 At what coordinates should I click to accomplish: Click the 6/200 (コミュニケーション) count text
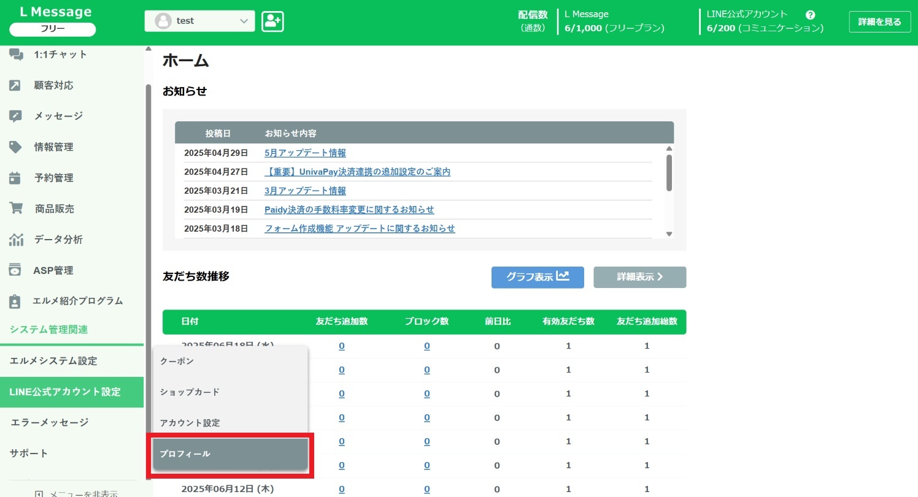(765, 28)
